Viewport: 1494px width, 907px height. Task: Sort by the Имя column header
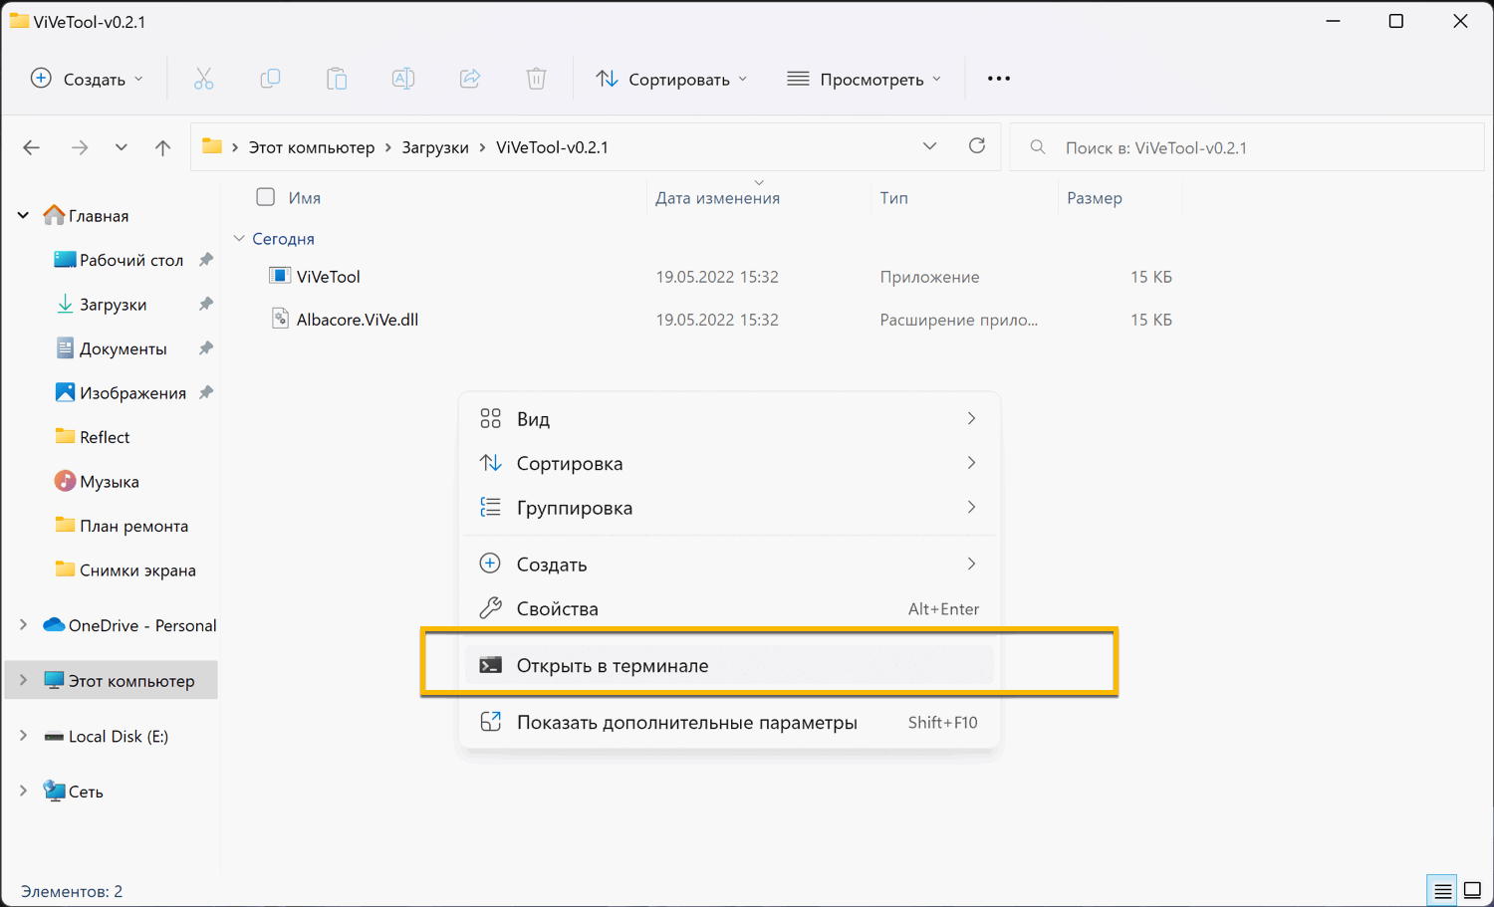tap(305, 198)
